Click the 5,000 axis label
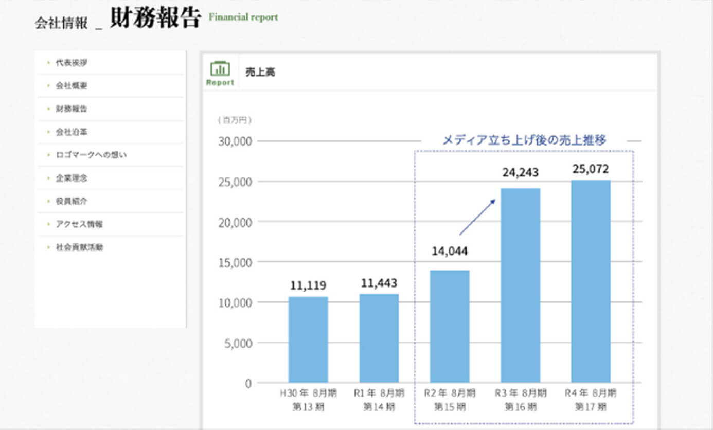Screen dimensions: 713x430 (x=238, y=343)
